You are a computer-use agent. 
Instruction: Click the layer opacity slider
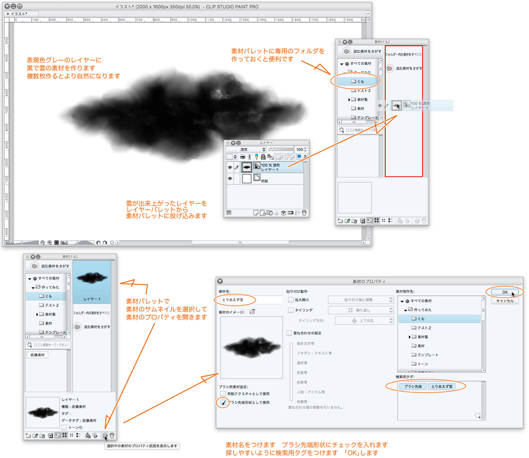click(x=281, y=149)
